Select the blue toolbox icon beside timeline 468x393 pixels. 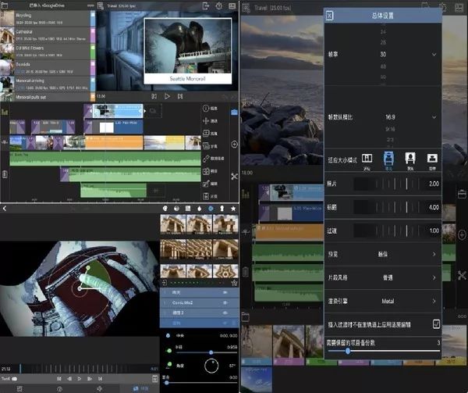[x=235, y=113]
